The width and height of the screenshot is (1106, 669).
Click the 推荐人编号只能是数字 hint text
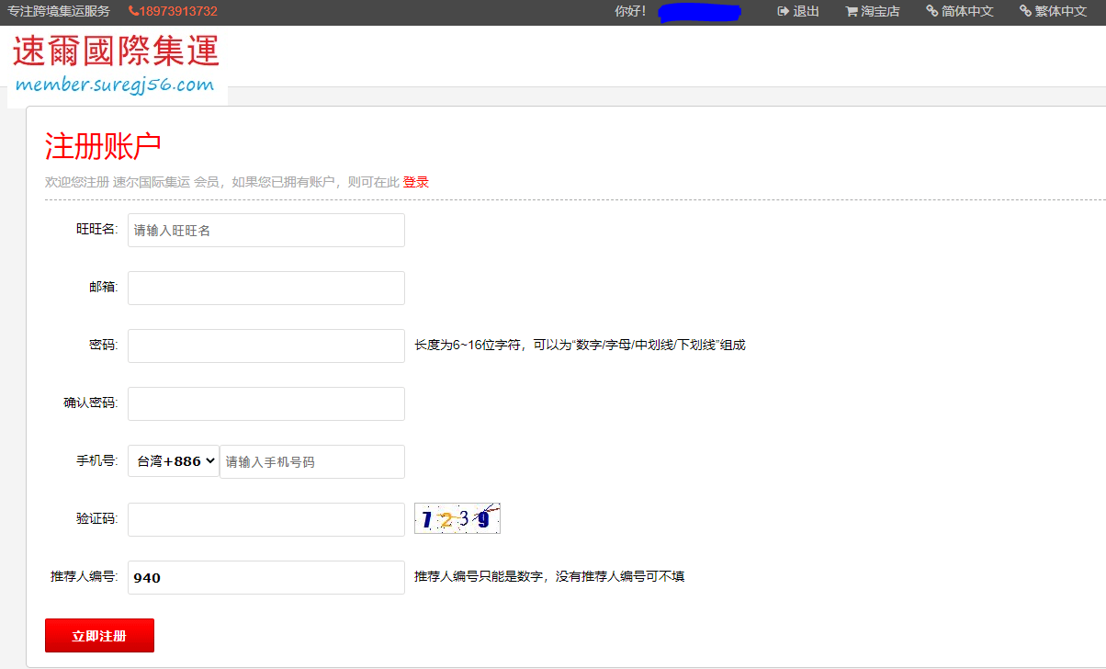[549, 577]
